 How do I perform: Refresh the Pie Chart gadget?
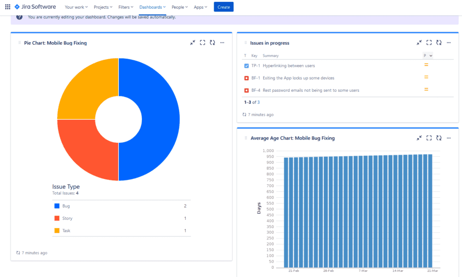[x=212, y=43]
